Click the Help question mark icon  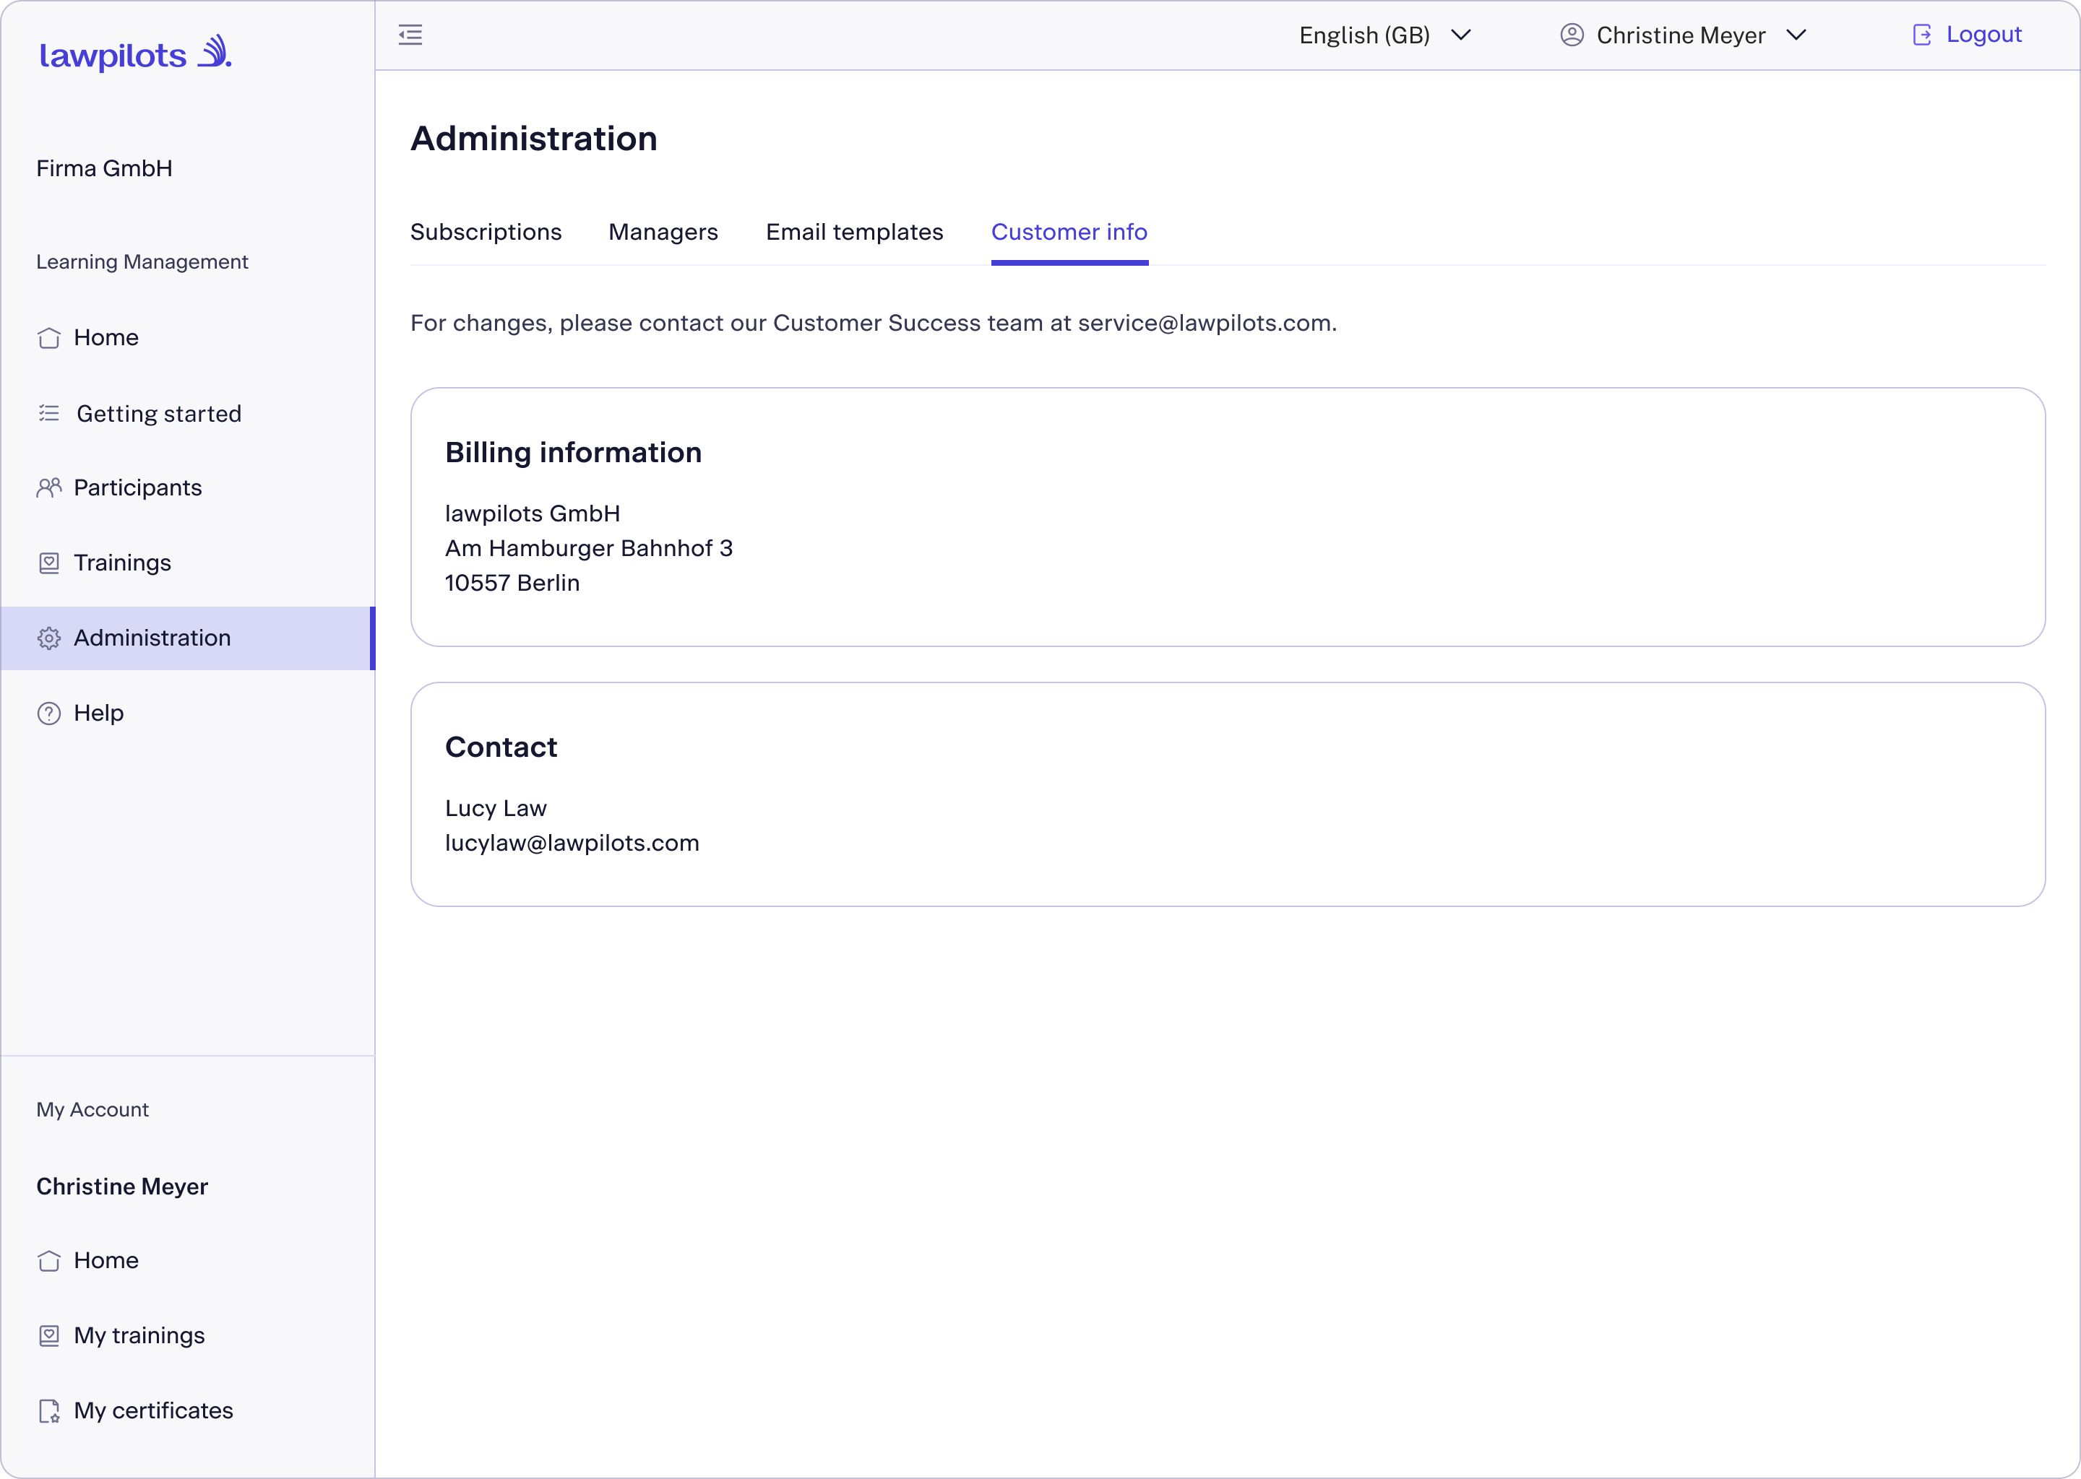click(x=49, y=713)
